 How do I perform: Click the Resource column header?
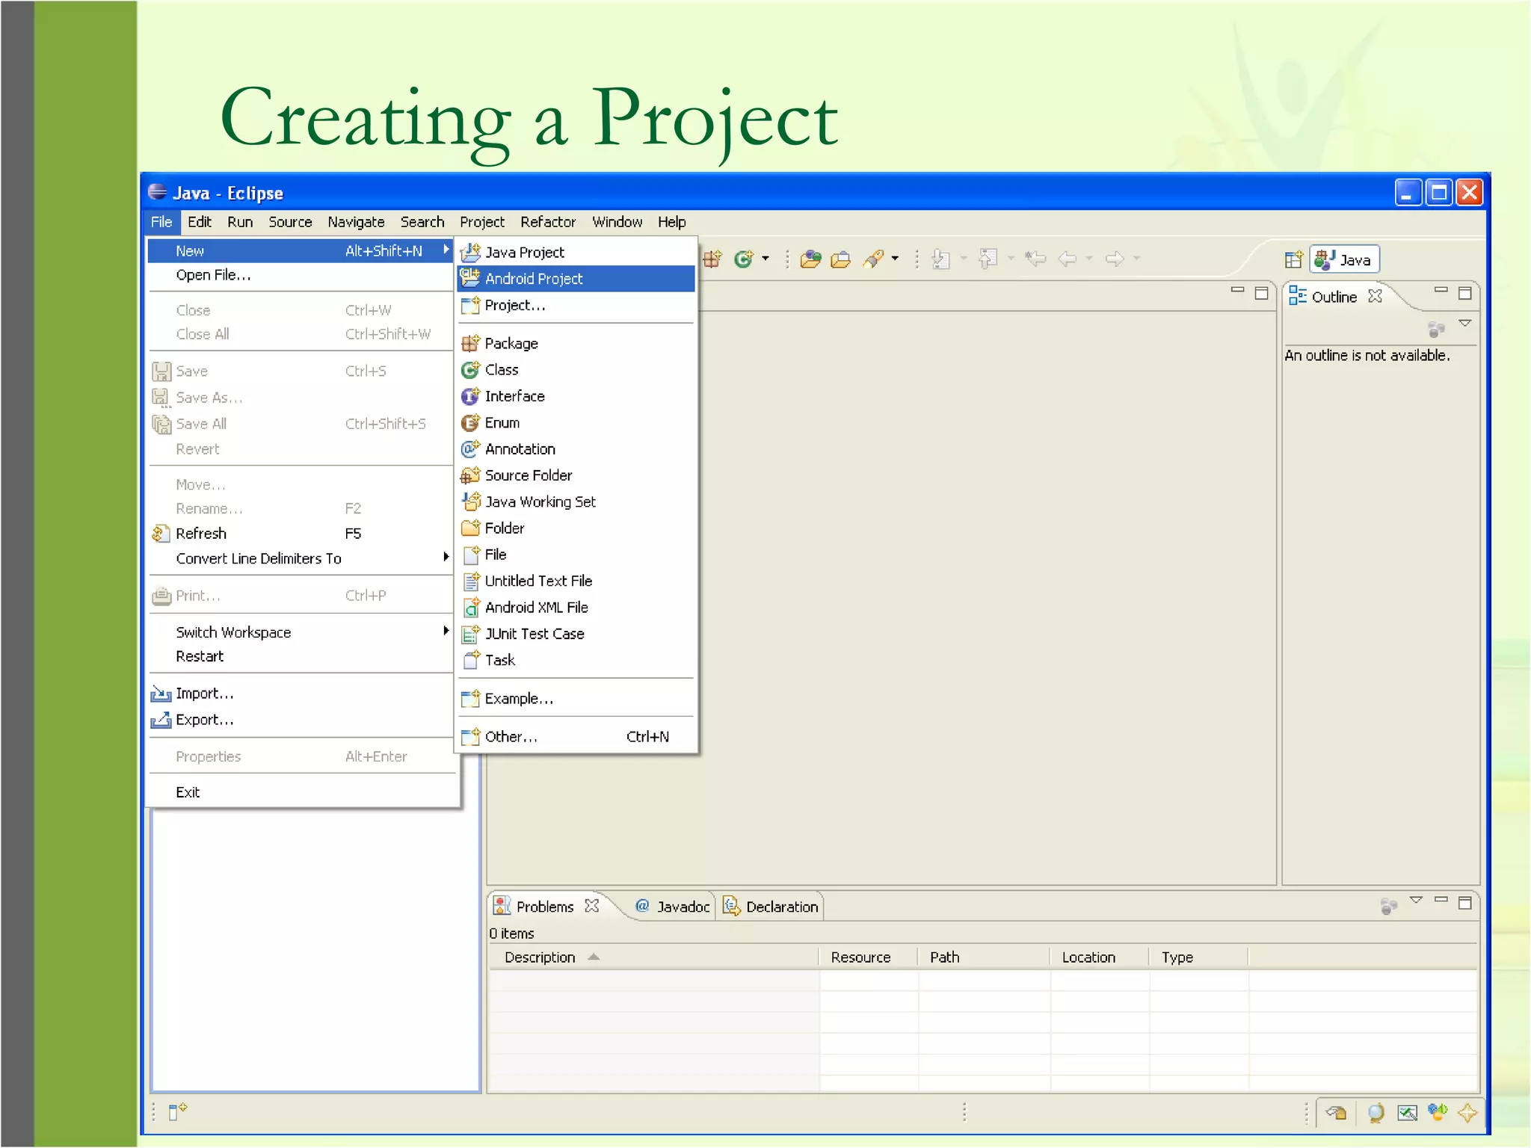tap(869, 957)
